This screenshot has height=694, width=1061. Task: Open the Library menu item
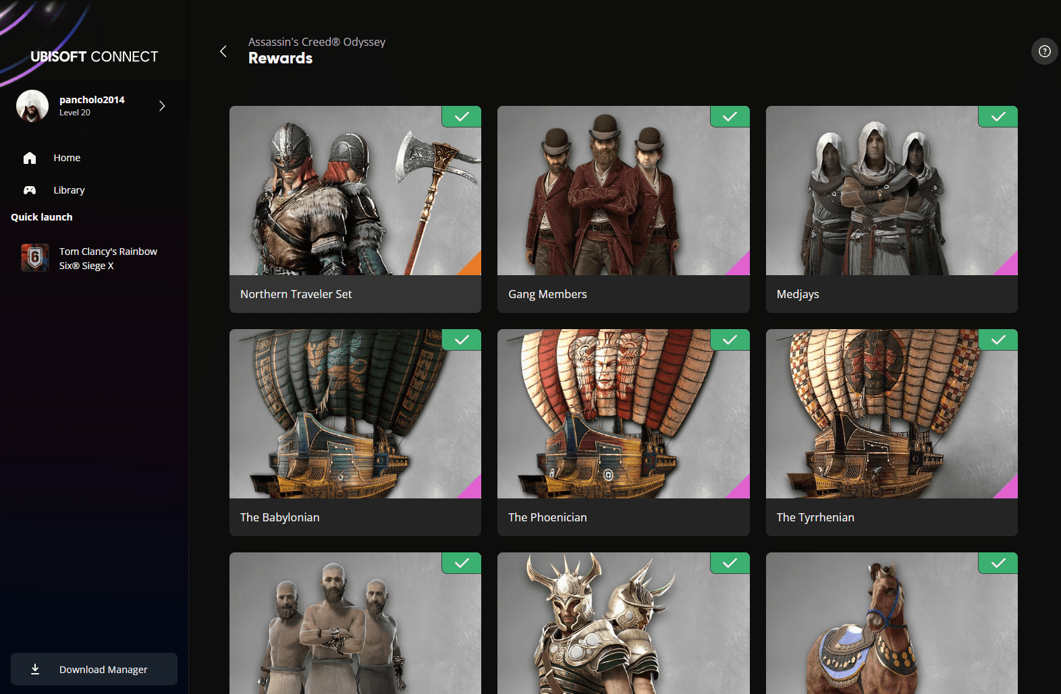pyautogui.click(x=69, y=190)
